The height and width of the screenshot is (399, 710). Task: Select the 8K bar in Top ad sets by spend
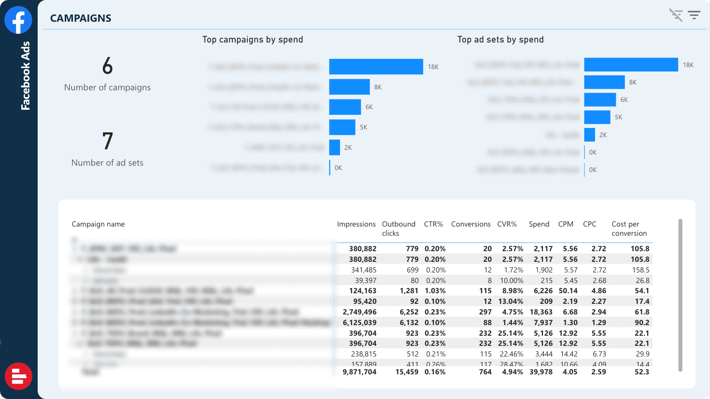(x=604, y=82)
